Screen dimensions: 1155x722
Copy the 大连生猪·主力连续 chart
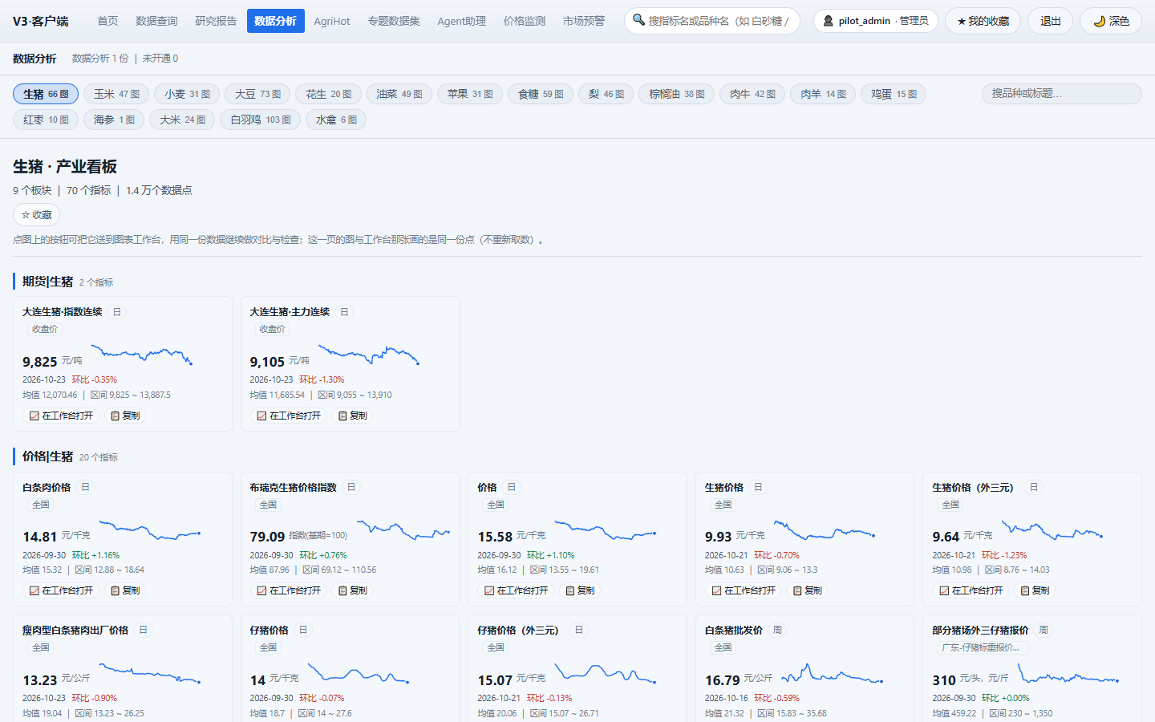pos(353,416)
